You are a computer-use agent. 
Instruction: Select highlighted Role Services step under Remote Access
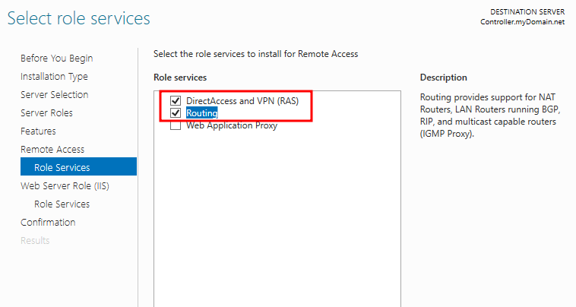pyautogui.click(x=78, y=166)
